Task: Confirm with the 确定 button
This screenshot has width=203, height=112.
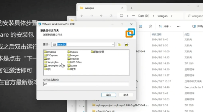Action: tap(109, 95)
